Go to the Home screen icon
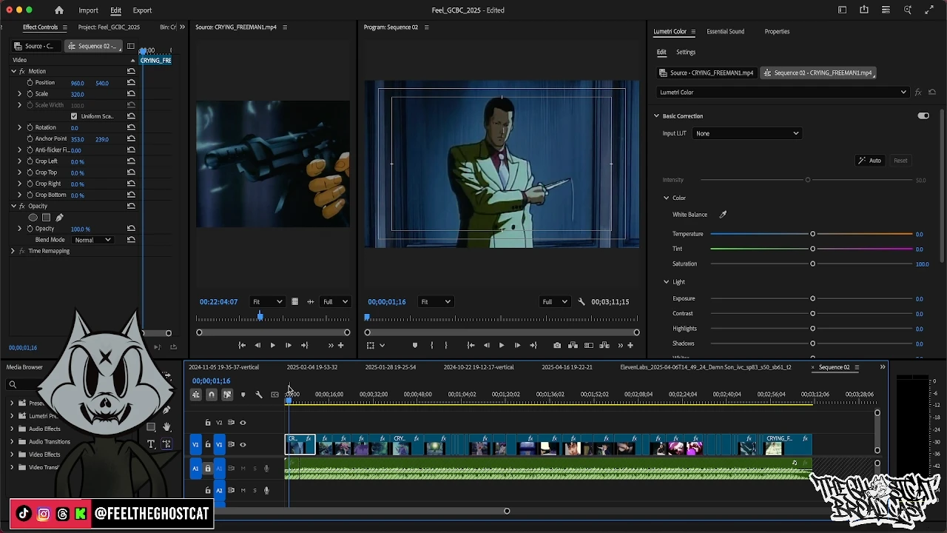 [59, 10]
